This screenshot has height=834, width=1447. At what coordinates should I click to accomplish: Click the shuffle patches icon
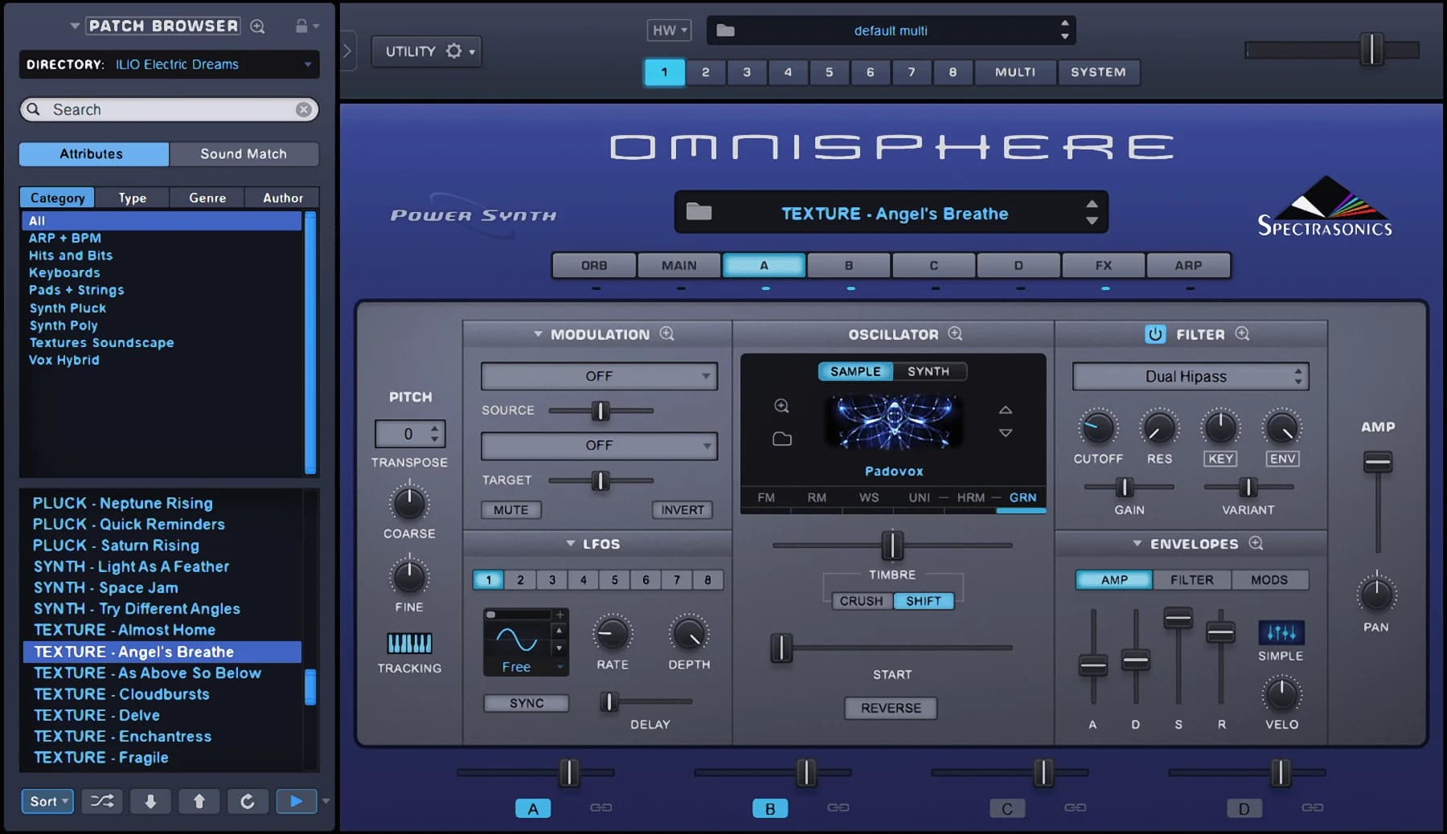click(x=102, y=801)
